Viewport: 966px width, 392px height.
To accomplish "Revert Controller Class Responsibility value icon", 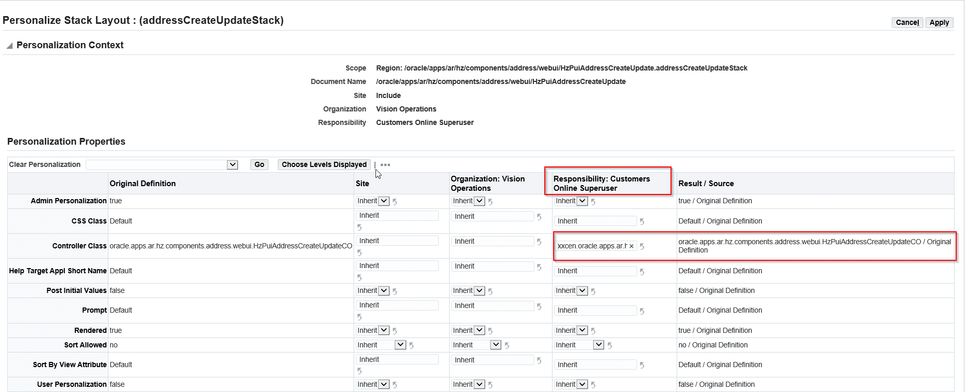I will [642, 246].
